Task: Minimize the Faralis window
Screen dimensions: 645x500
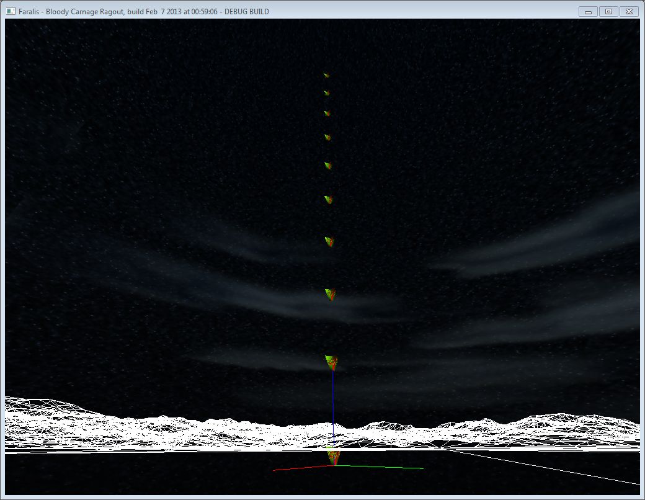Action: pyautogui.click(x=587, y=11)
